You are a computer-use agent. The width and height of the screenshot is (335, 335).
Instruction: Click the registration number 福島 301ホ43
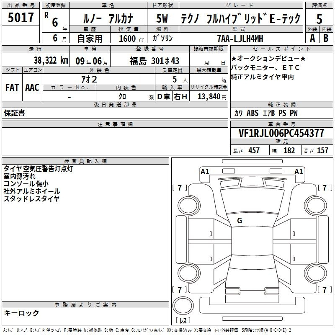click(154, 61)
